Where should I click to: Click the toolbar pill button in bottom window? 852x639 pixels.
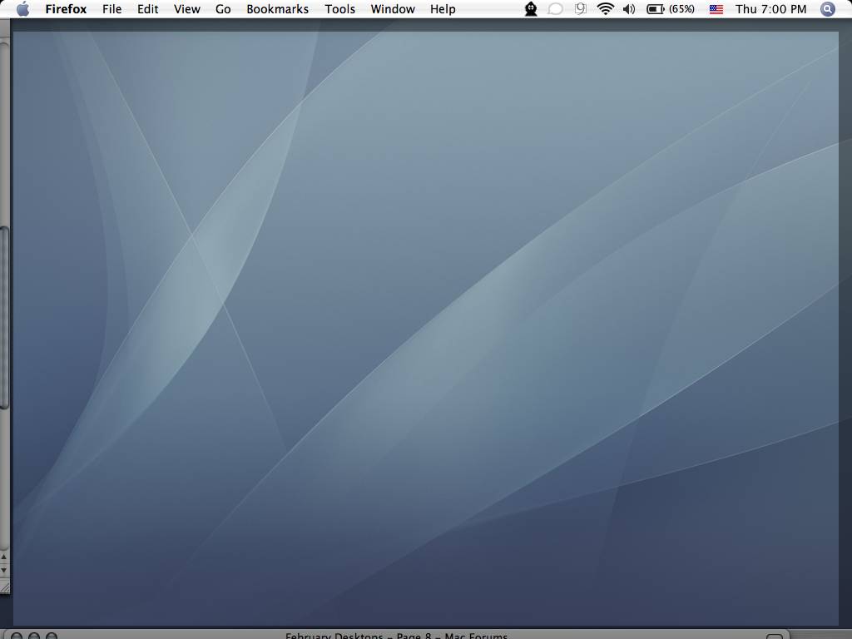(775, 637)
